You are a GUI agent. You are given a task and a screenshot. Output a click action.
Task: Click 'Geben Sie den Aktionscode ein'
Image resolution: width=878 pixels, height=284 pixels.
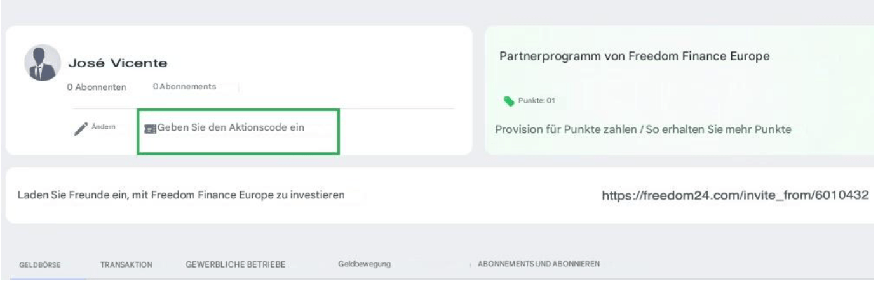click(x=231, y=127)
